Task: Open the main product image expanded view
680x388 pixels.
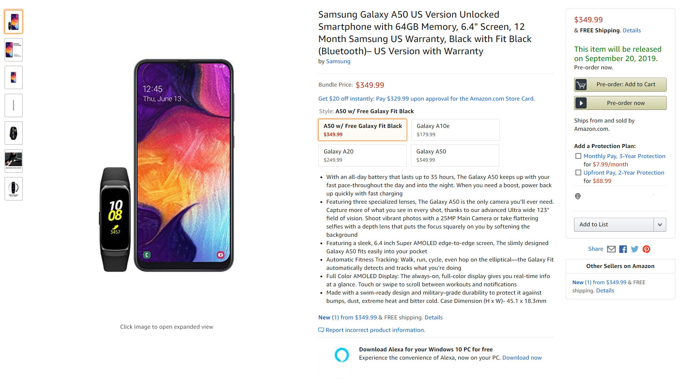Action: pyautogui.click(x=167, y=165)
